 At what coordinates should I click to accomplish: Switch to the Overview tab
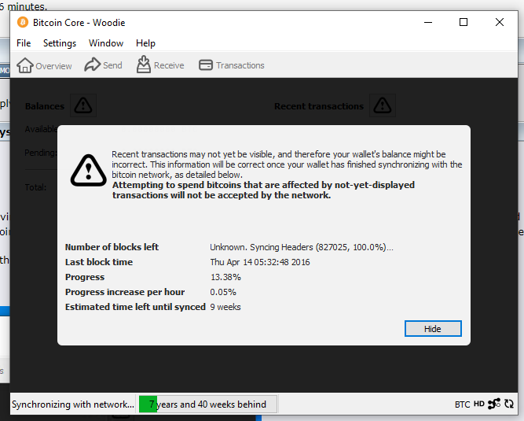44,65
